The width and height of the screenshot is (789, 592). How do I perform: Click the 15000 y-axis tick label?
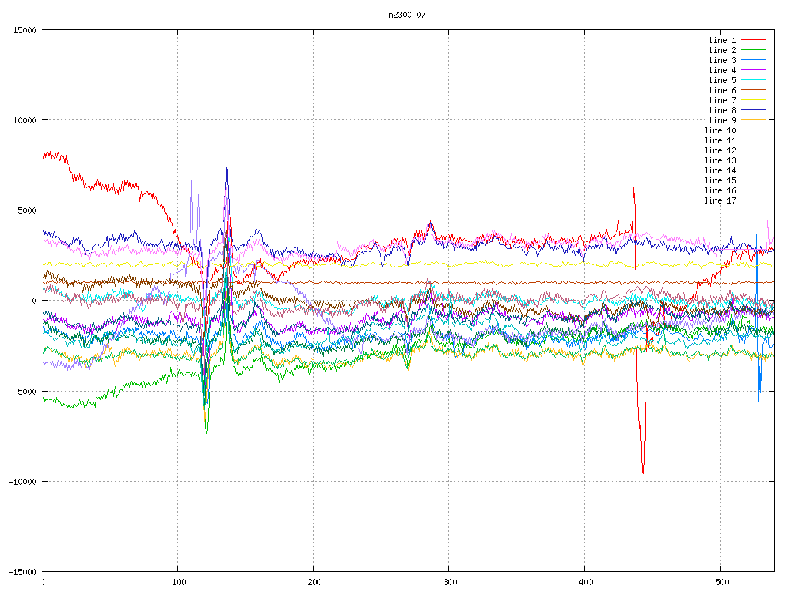point(23,30)
